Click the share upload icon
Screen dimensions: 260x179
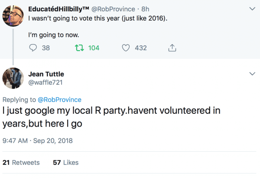(171, 48)
